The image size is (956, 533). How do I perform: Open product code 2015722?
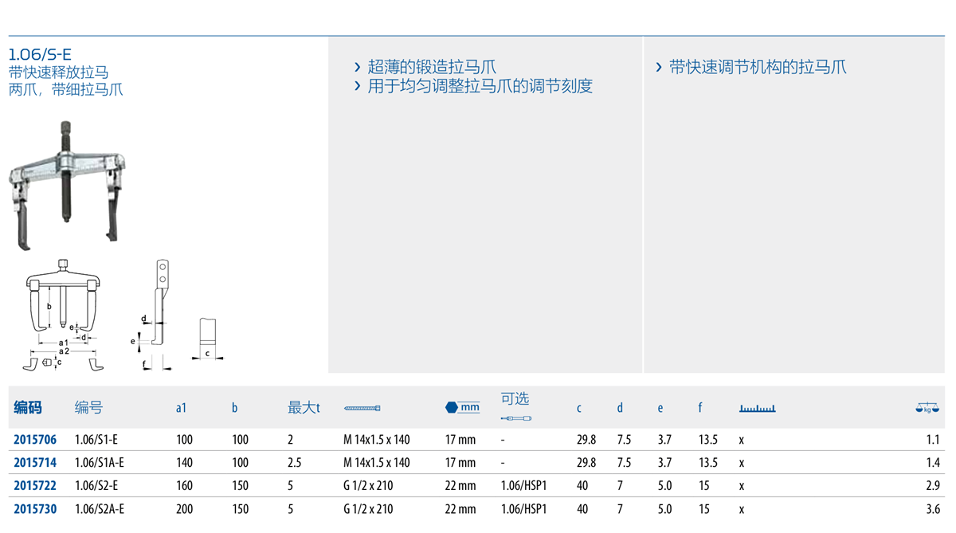pos(35,486)
